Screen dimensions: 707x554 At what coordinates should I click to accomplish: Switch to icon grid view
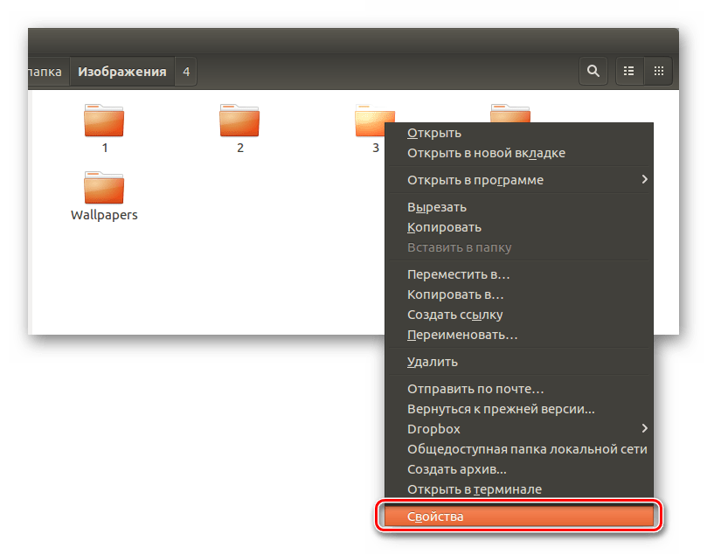pos(658,72)
